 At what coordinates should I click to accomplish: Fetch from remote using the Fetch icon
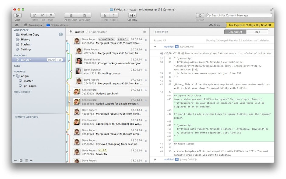point(34,15)
